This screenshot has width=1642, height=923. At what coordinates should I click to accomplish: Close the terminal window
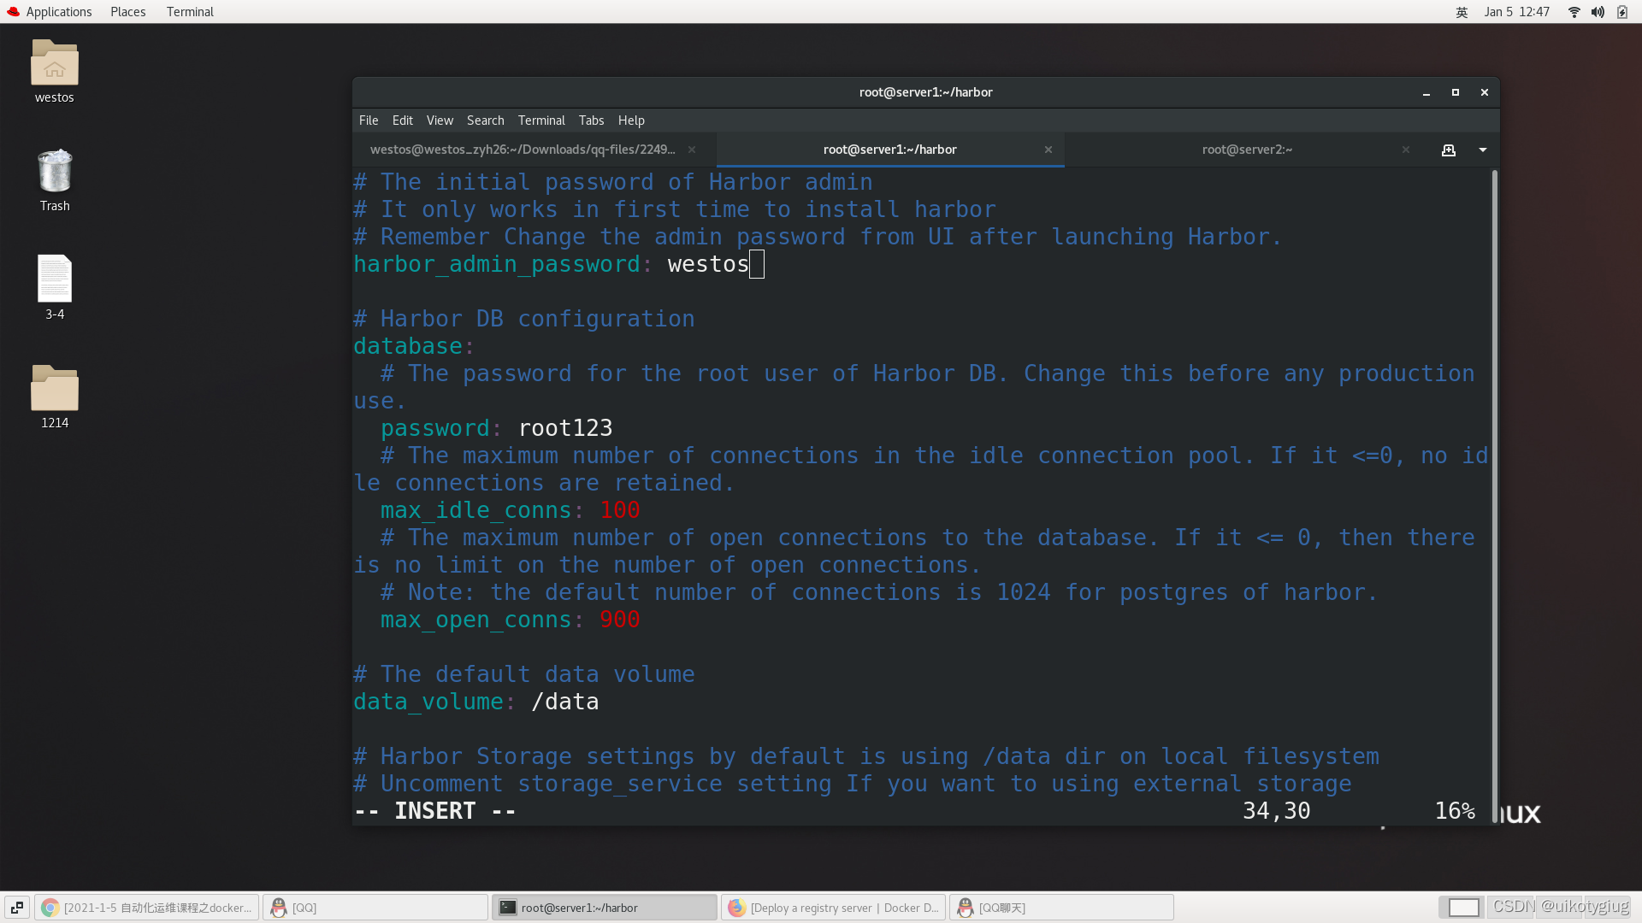pos(1485,92)
